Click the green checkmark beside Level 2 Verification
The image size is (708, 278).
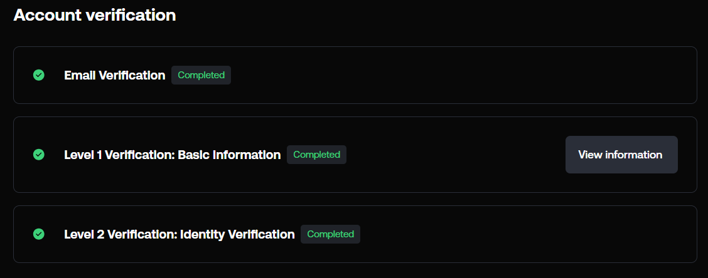[39, 234]
